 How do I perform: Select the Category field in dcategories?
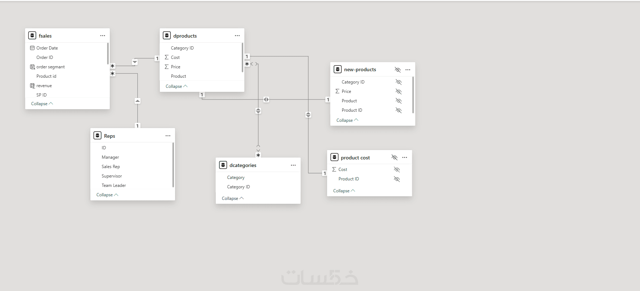click(x=236, y=177)
